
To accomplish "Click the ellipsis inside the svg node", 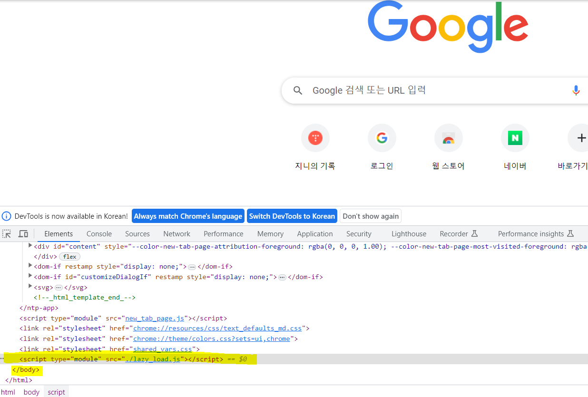I will (x=59, y=288).
